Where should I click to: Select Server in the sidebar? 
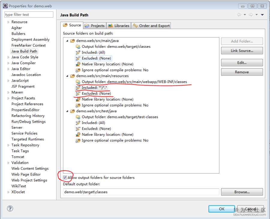click(17, 127)
